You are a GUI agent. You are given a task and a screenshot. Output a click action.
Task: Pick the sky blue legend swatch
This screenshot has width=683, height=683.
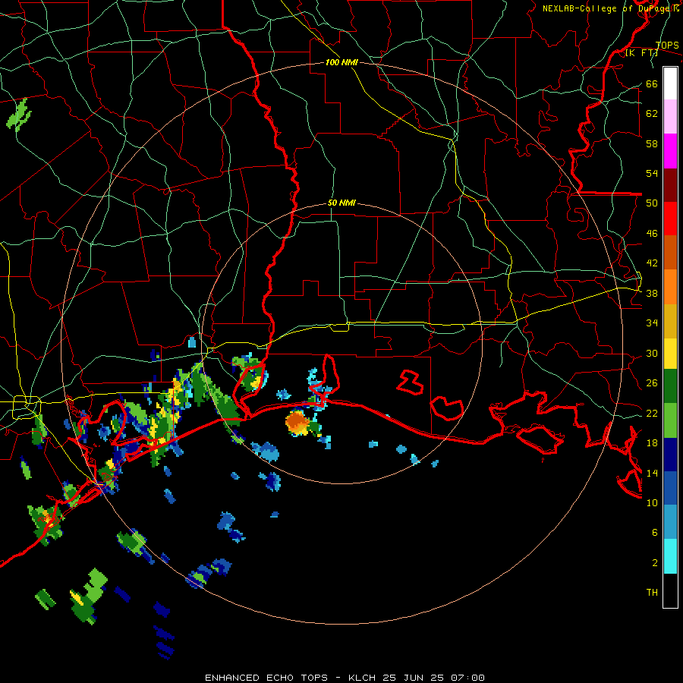[670, 522]
